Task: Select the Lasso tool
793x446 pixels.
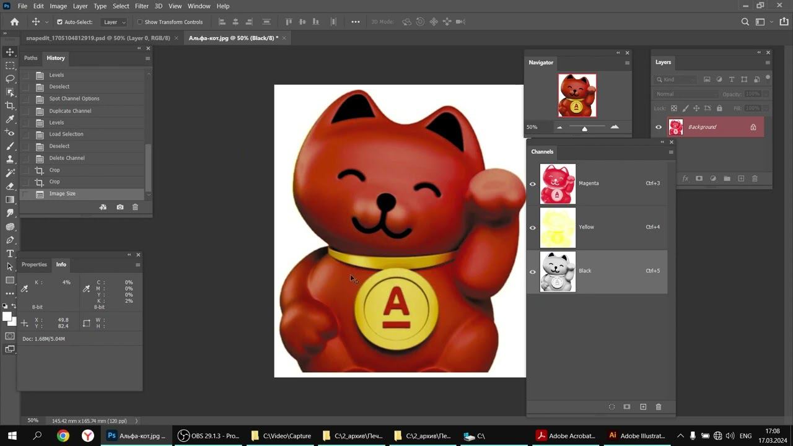Action: [10, 79]
